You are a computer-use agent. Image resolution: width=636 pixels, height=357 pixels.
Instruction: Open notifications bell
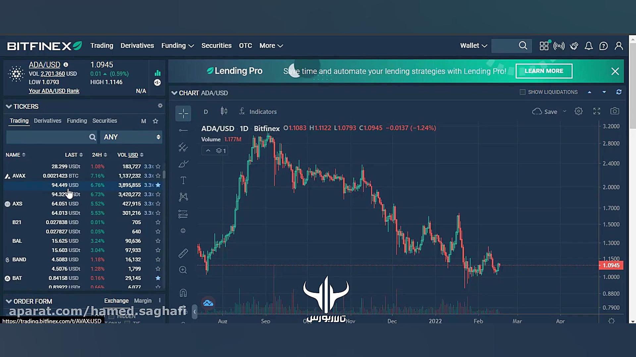pos(589,46)
